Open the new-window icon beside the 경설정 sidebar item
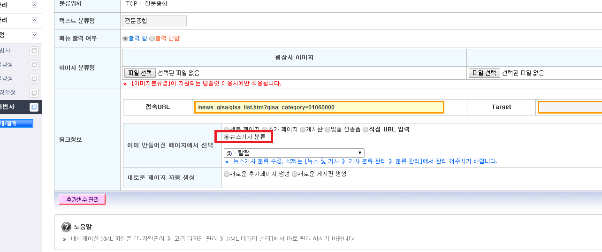The image size is (602, 252). click(x=34, y=93)
